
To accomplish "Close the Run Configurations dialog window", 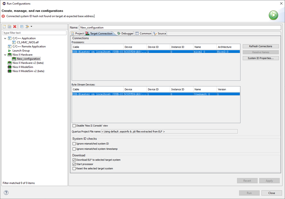I will click(x=281, y=3).
